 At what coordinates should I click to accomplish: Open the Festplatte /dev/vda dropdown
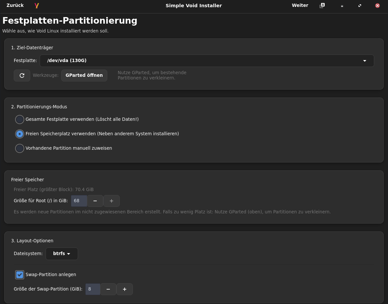pyautogui.click(x=207, y=61)
